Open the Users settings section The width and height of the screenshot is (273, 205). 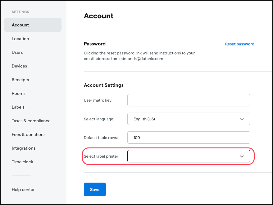pyautogui.click(x=17, y=52)
